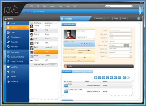Screen dimensions: 146x106
Task: Click the back navigation arrow
Action: [25, 11]
